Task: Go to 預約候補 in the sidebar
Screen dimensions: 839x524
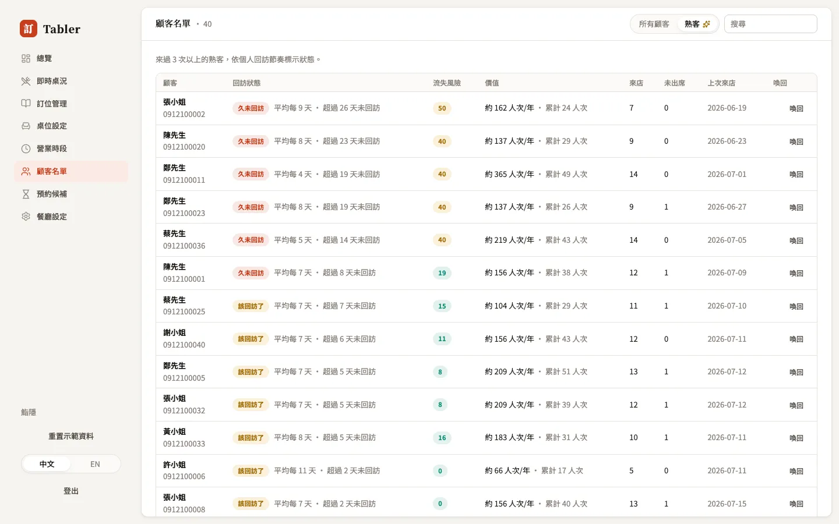Action: (71, 194)
